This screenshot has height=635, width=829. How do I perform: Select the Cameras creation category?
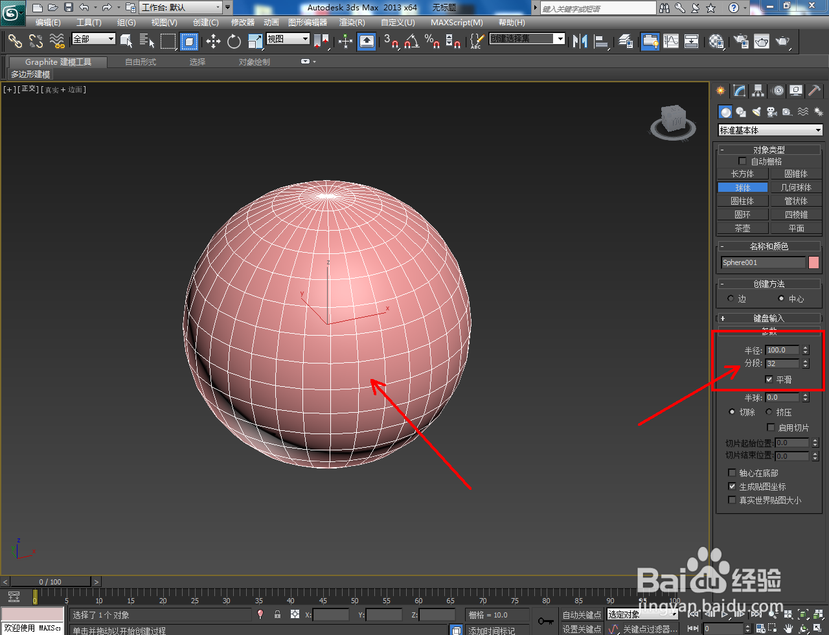coord(772,112)
